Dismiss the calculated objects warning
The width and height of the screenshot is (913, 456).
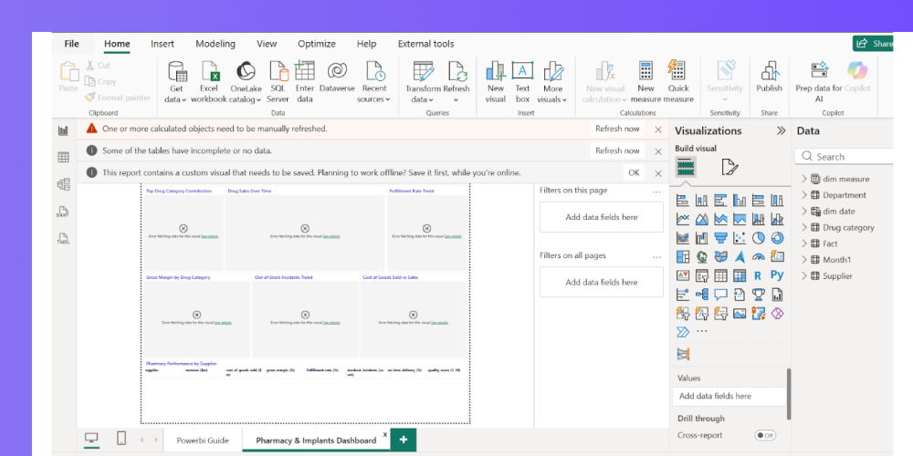coord(658,130)
